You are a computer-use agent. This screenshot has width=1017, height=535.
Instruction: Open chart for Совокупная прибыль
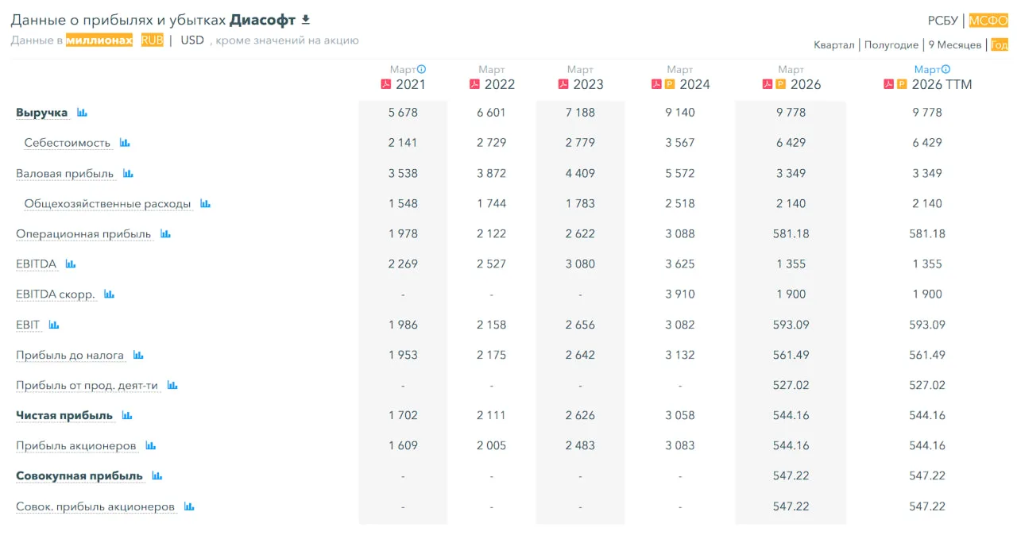coord(157,475)
